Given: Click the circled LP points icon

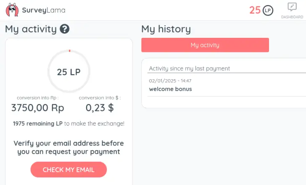Looking at the screenshot, I should [x=268, y=11].
